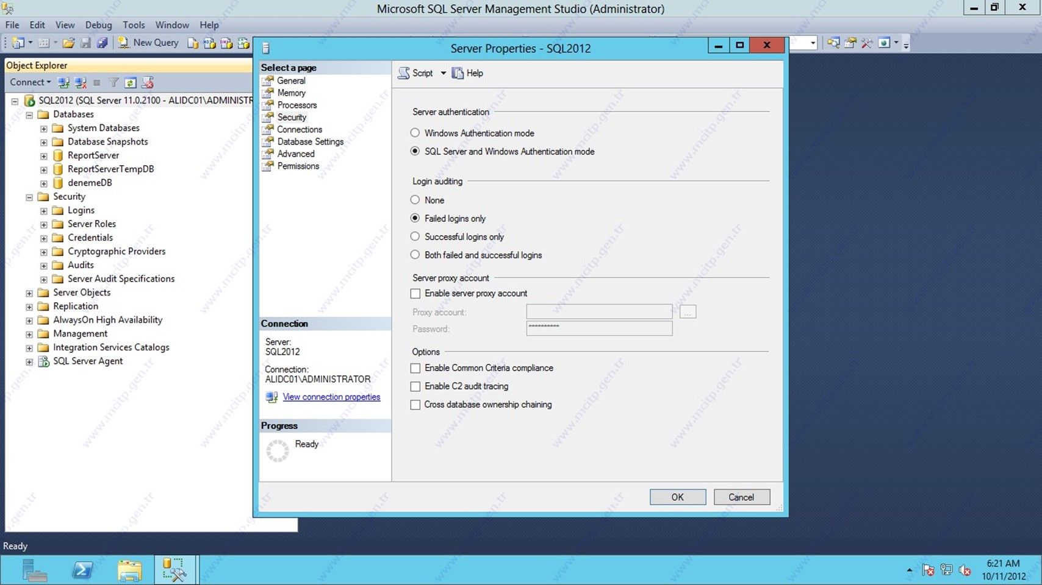Screen dimensions: 1042x585
Task: Click the SQL Server Agent tree node
Action: pyautogui.click(x=88, y=361)
